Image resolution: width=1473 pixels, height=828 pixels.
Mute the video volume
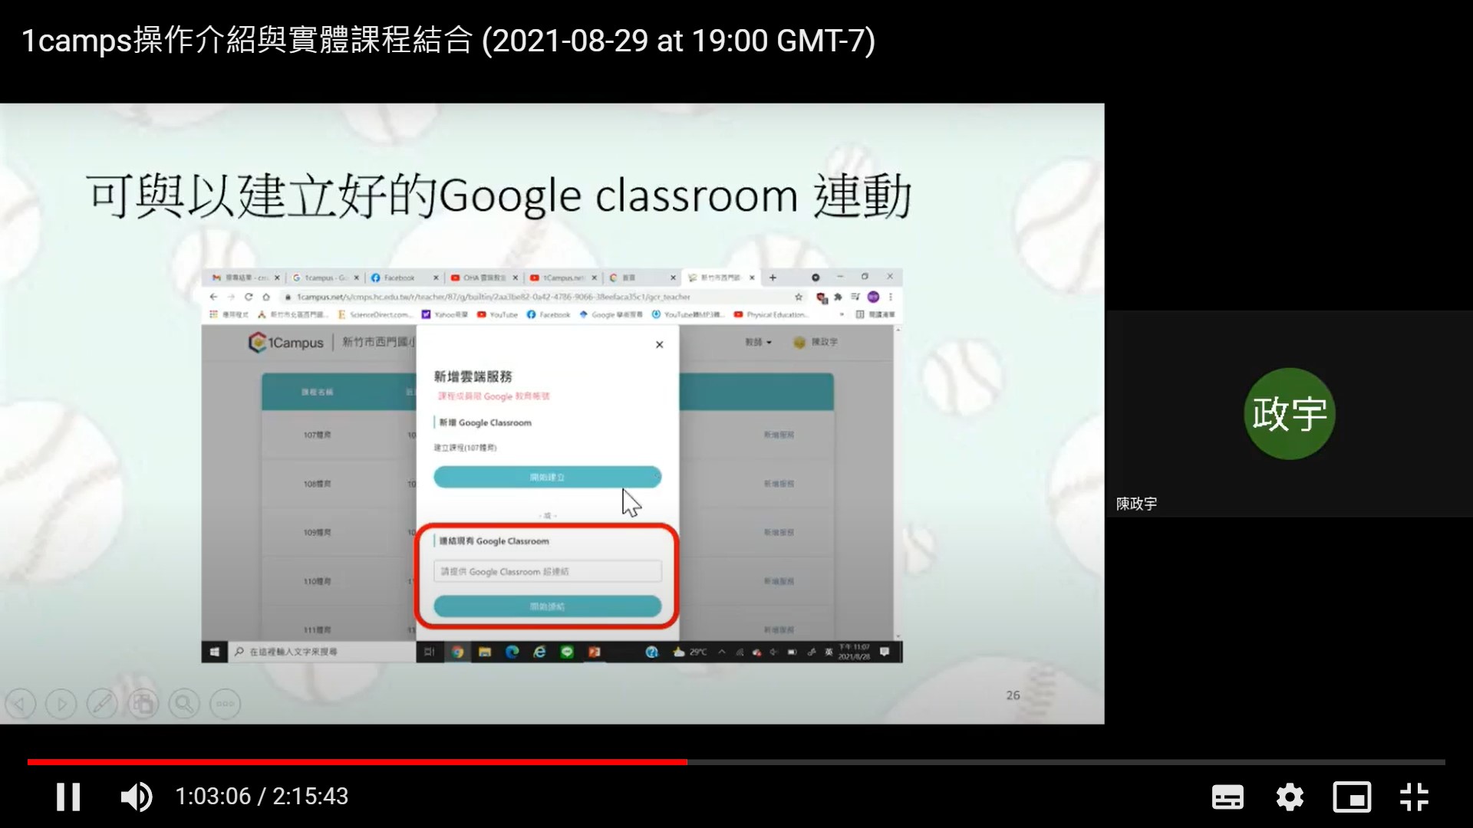[x=137, y=797]
